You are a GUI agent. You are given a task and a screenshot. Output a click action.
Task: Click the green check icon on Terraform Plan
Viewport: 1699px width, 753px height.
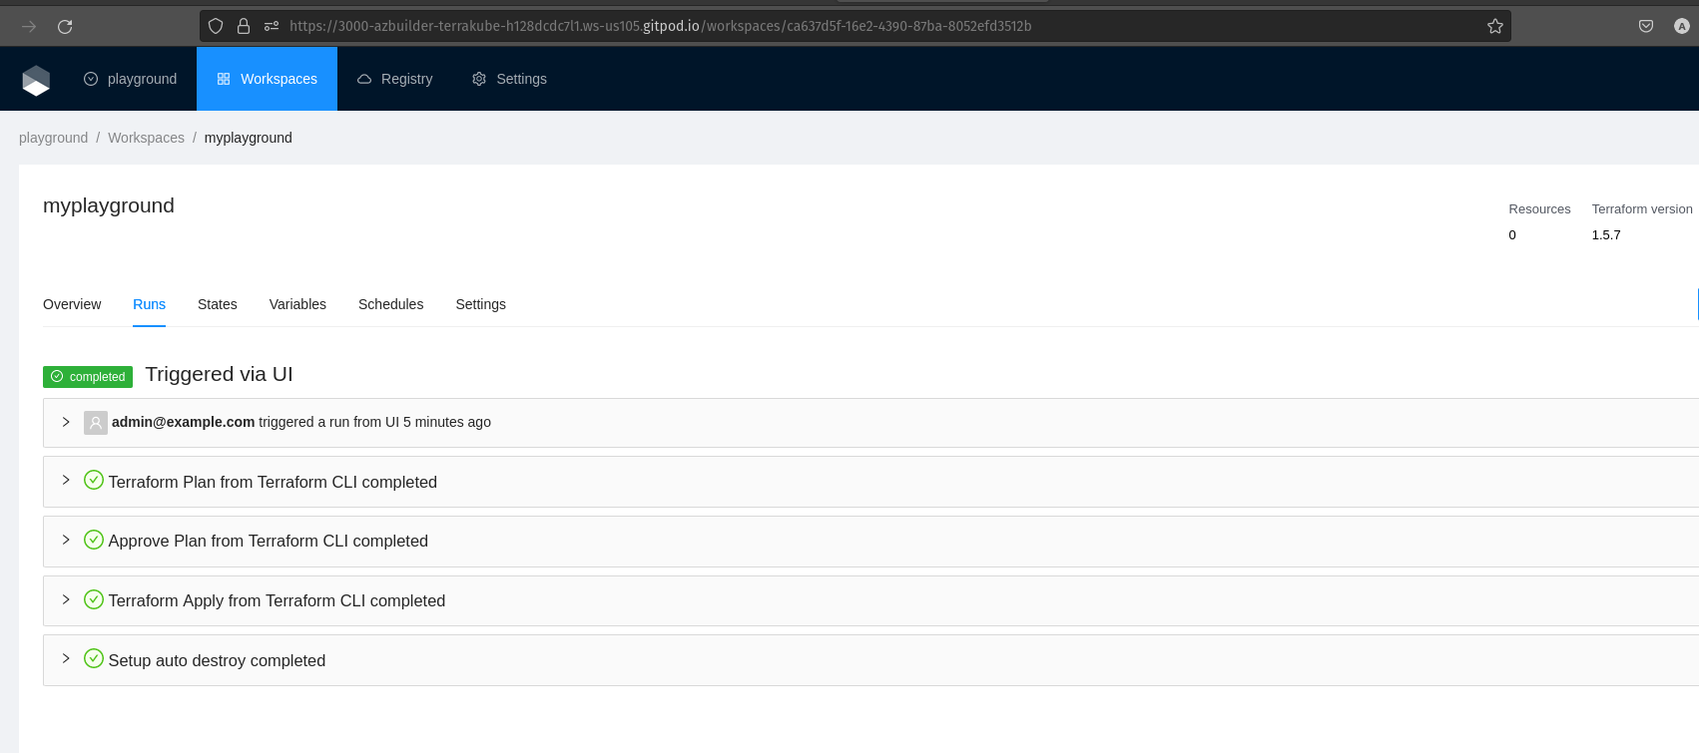pyautogui.click(x=94, y=481)
